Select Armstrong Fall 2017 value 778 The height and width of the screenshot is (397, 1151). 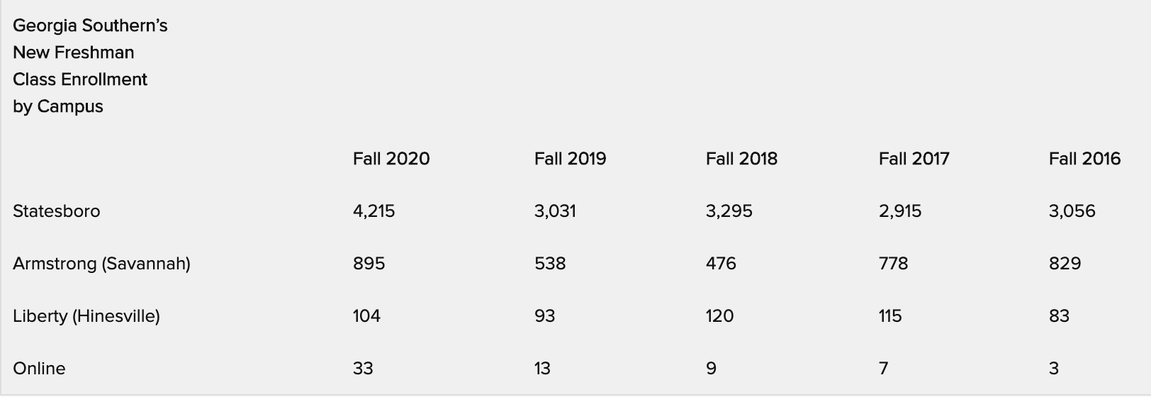point(893,264)
